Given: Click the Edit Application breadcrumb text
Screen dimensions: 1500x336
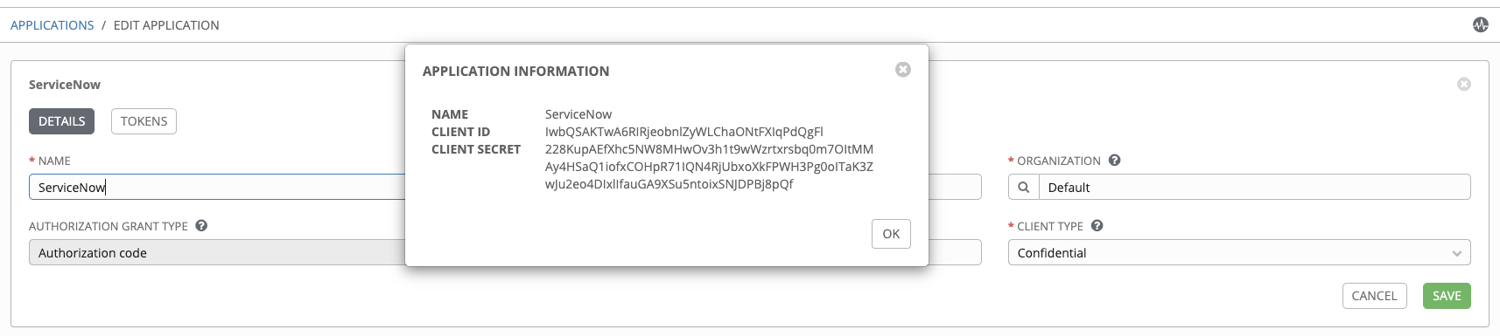Looking at the screenshot, I should [x=166, y=25].
